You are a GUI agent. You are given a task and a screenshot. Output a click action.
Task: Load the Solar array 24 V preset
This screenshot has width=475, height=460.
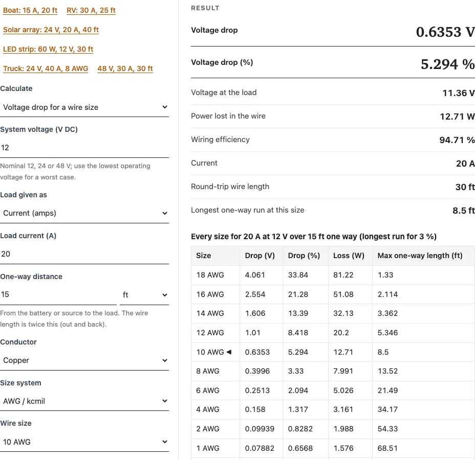(51, 30)
